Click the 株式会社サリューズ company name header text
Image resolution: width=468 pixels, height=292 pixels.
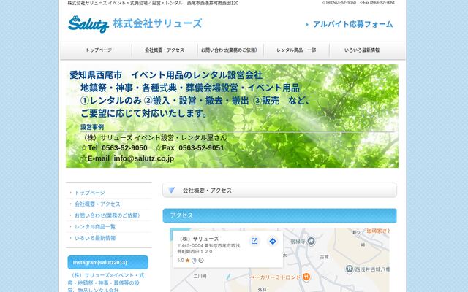click(157, 23)
